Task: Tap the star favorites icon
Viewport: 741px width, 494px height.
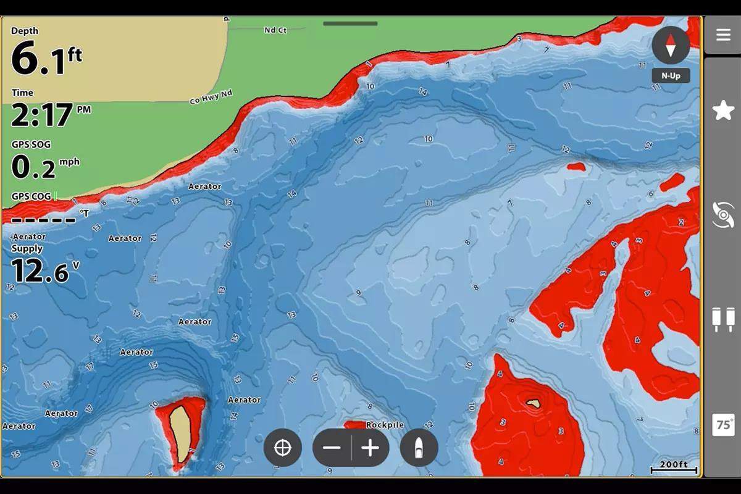Action: coord(723,111)
